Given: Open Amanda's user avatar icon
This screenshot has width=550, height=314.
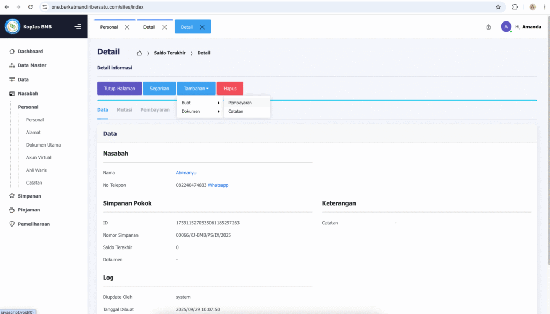Looking at the screenshot, I should pos(505,27).
